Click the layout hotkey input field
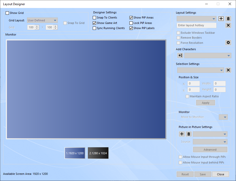This screenshot has width=236, height=181. 197,25
